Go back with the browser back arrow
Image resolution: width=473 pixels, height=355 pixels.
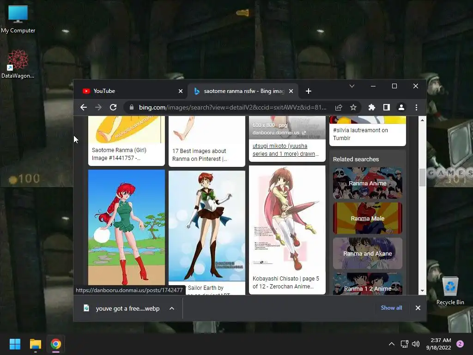[84, 107]
